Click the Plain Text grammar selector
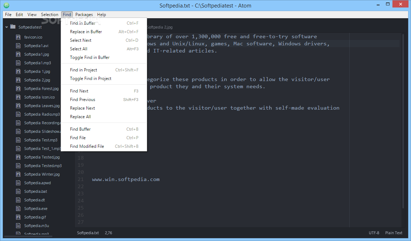Viewport: 411px width, 241px height. (394, 233)
